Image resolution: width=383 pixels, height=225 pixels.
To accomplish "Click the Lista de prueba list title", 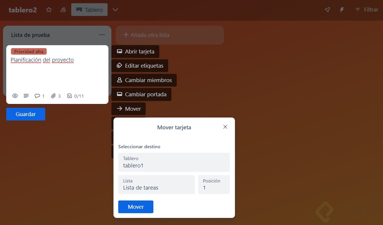I will (x=30, y=35).
